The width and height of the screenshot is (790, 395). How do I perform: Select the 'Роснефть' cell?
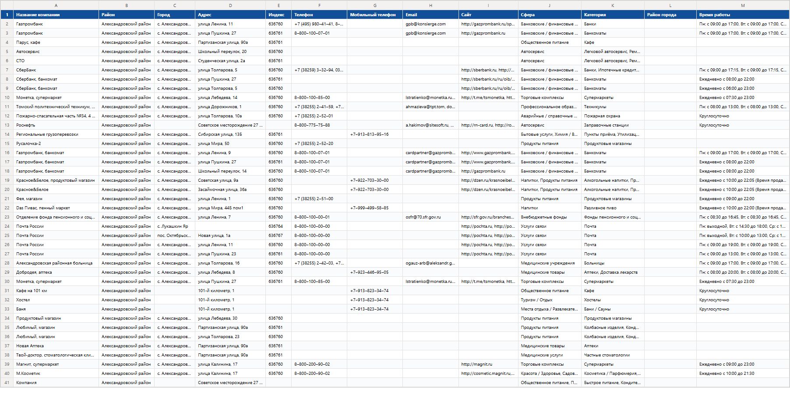point(56,125)
